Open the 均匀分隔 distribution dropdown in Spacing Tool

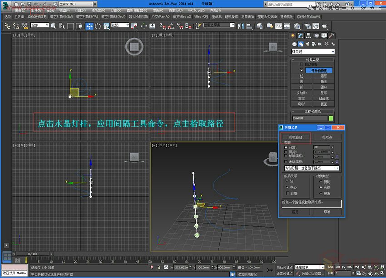312,167
